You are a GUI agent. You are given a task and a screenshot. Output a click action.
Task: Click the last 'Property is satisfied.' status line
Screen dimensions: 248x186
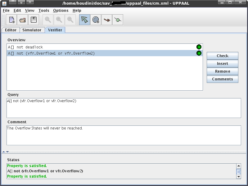pos(27,176)
